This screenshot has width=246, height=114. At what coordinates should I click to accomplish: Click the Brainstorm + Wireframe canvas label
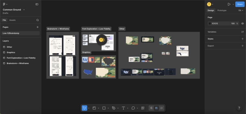[x=58, y=29]
